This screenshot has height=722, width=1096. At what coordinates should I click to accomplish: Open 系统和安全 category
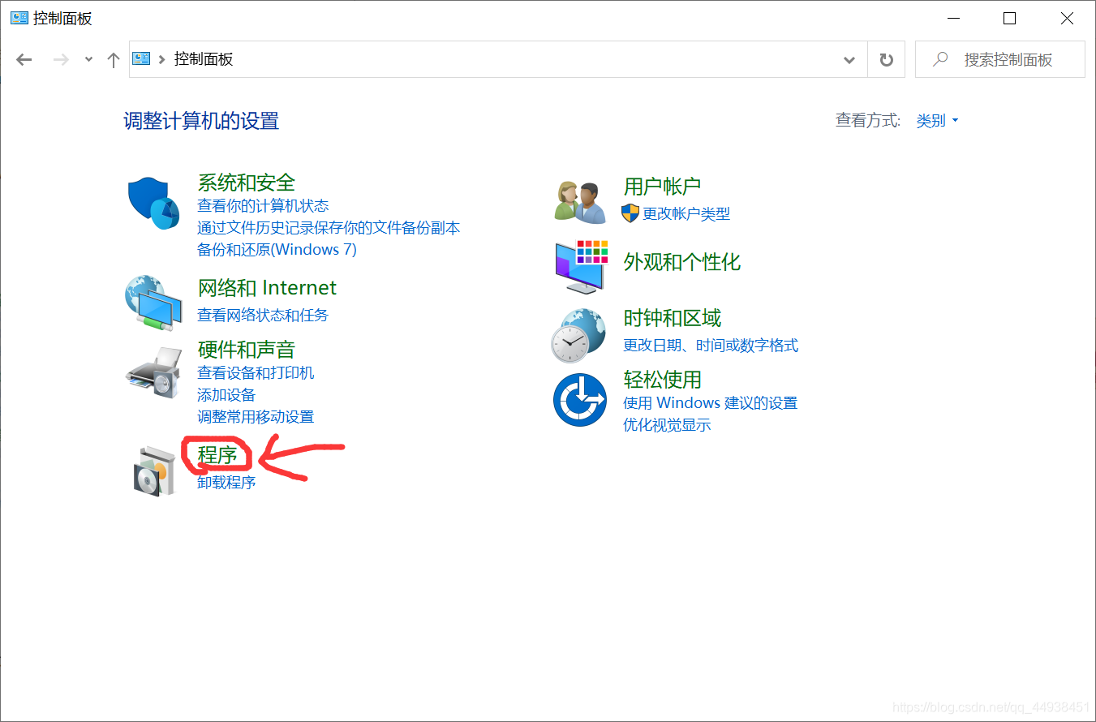[247, 183]
